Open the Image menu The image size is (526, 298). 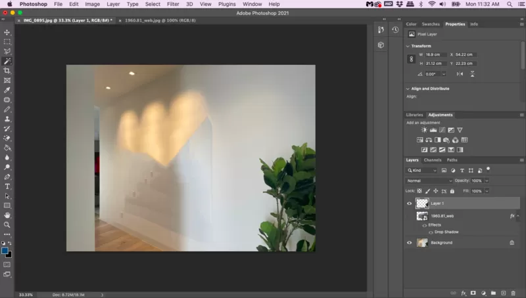(x=92, y=4)
